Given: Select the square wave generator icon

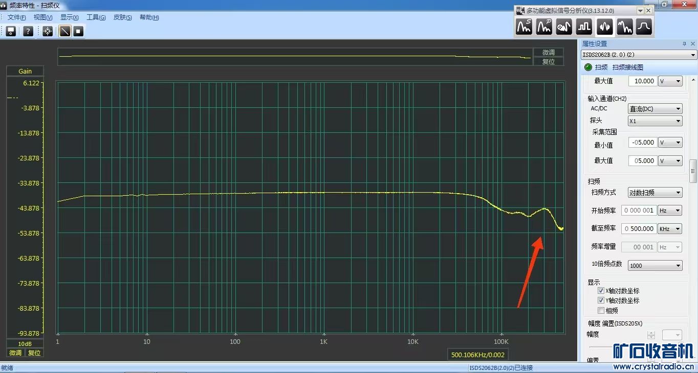Looking at the screenshot, I should pos(584,27).
